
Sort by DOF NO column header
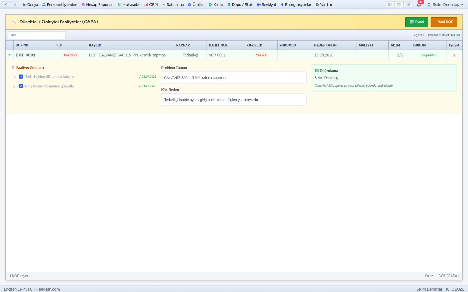pos(34,45)
